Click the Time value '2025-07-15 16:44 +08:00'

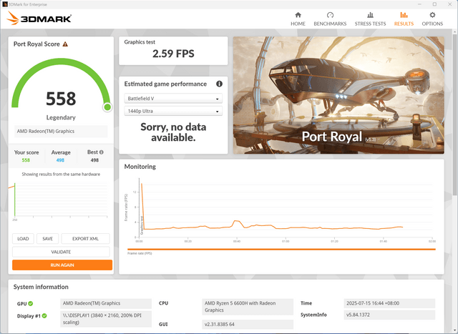389,303
